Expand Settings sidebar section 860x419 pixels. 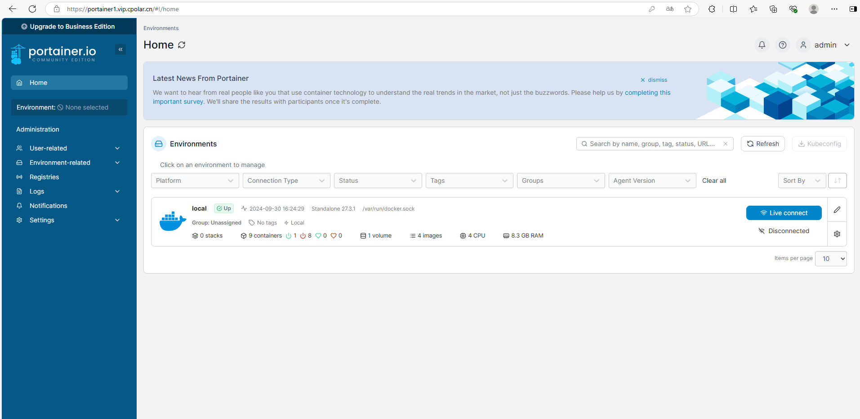[69, 220]
